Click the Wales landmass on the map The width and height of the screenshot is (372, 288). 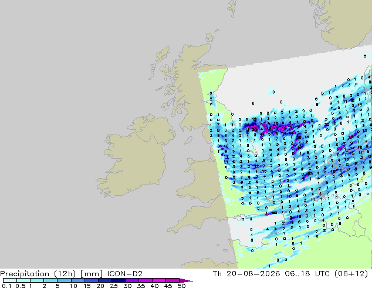pos(202,179)
